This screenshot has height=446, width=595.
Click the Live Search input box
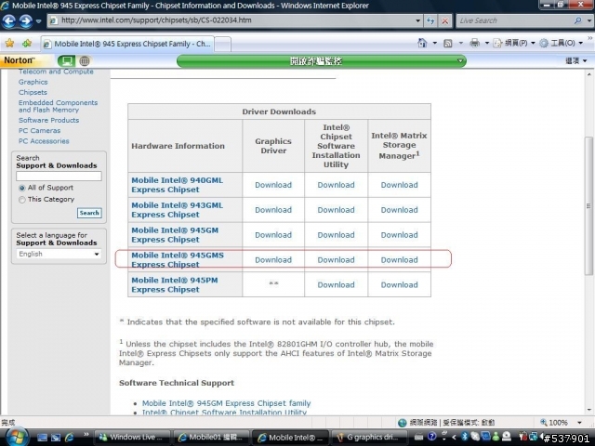(x=514, y=20)
